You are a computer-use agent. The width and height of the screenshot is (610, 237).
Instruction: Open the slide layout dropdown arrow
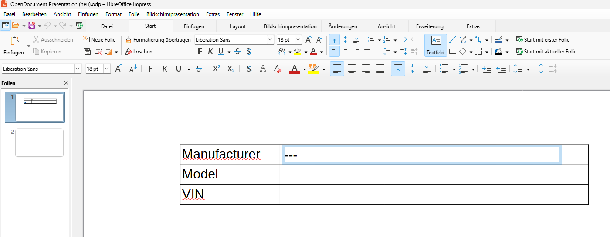coord(116,52)
